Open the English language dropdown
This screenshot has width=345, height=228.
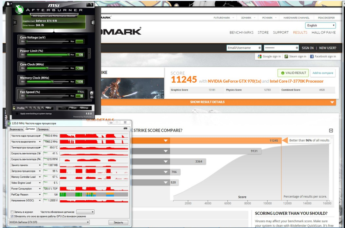pos(320,25)
